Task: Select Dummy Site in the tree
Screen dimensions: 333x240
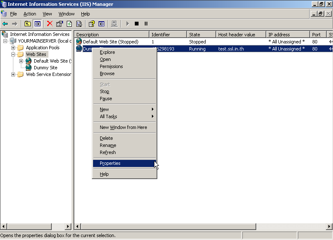Action: coord(45,68)
